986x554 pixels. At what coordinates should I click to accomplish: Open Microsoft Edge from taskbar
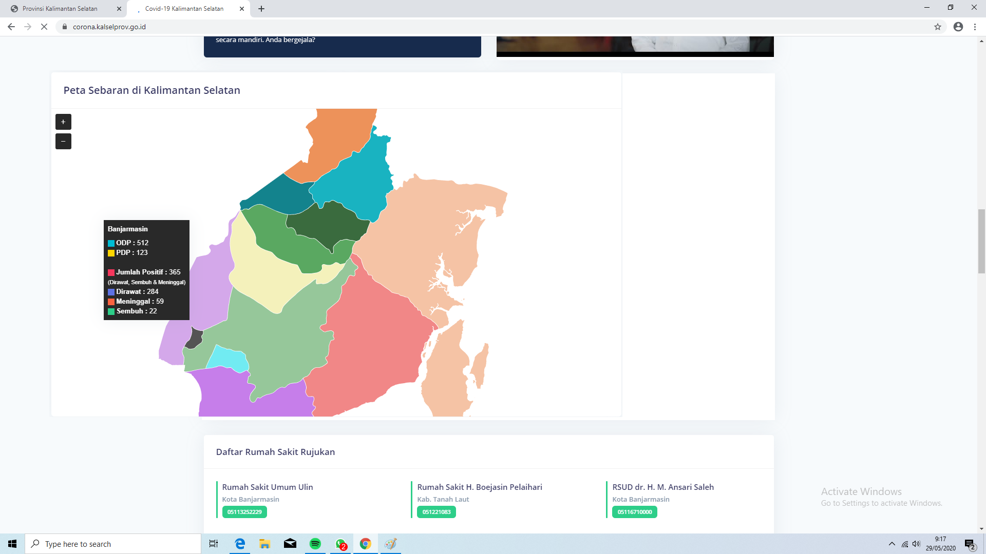pos(240,544)
